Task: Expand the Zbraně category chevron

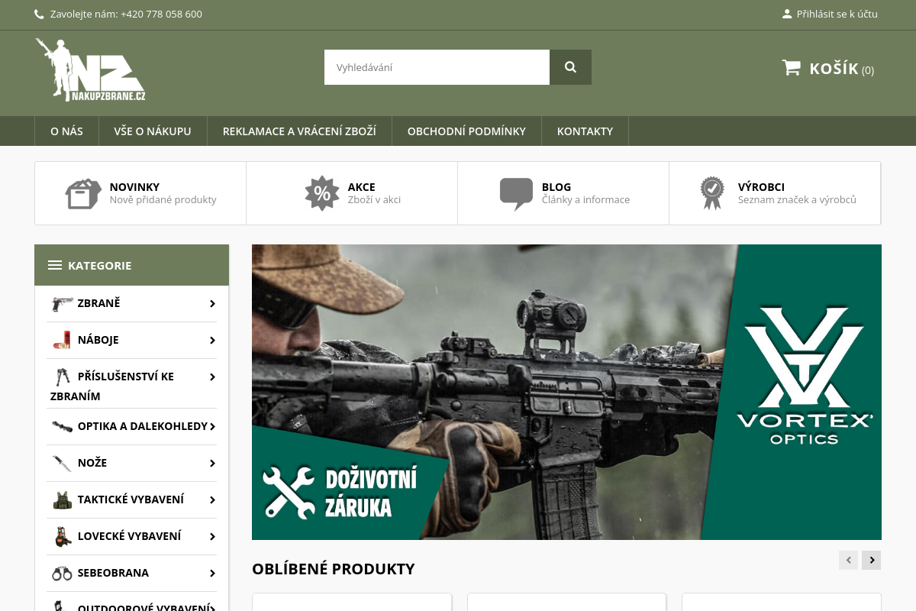Action: click(x=212, y=304)
